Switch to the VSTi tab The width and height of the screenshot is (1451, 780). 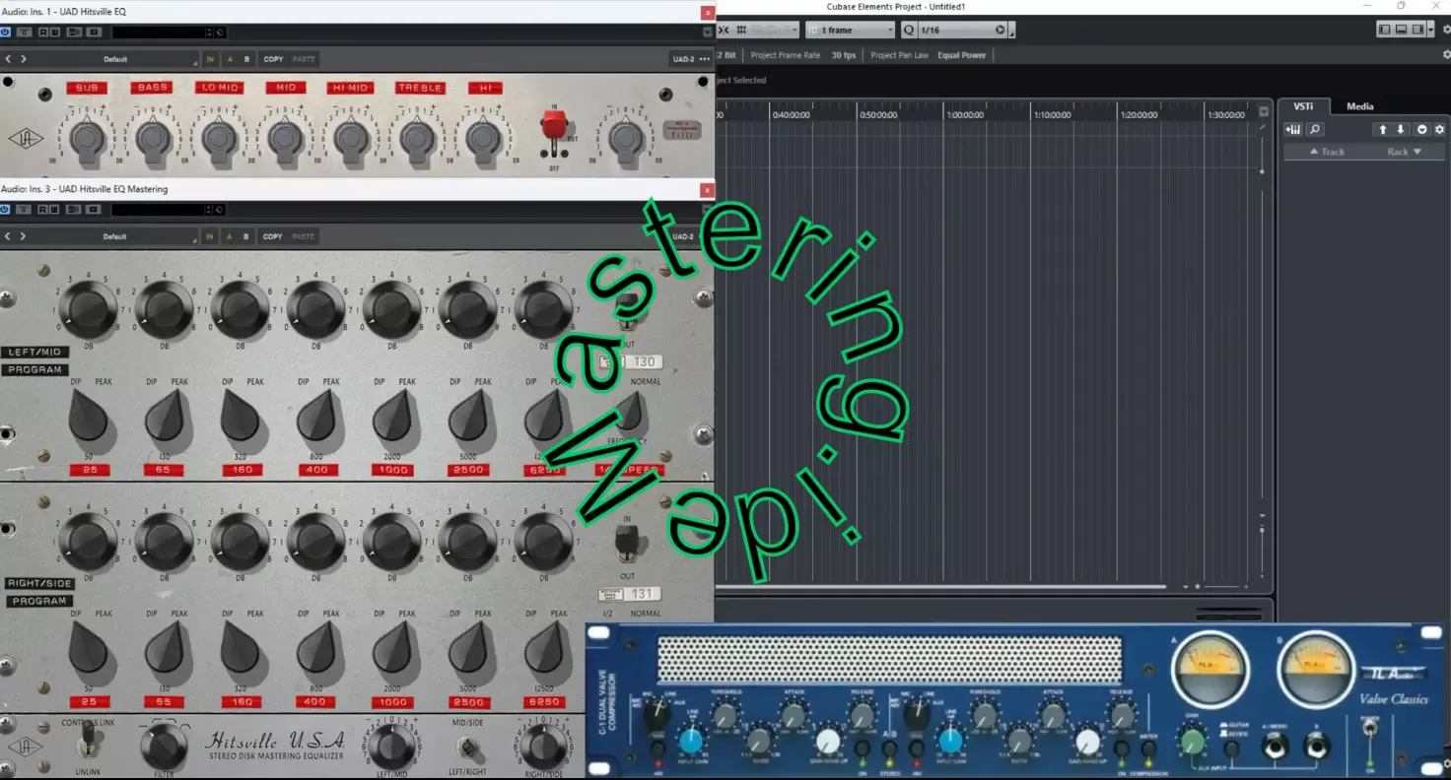(1303, 106)
